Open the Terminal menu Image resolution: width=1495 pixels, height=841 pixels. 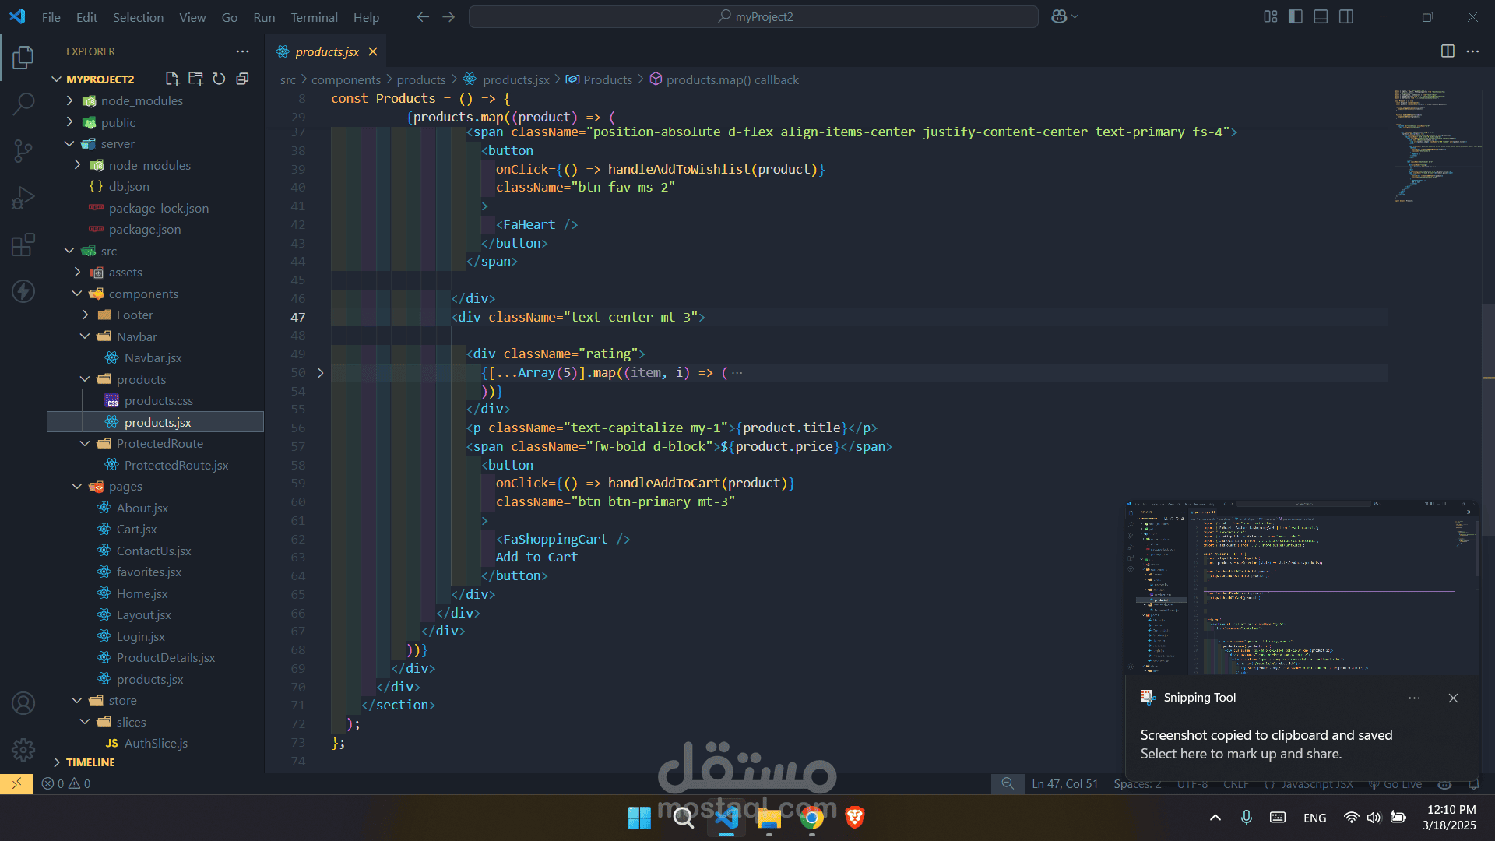[x=314, y=17]
